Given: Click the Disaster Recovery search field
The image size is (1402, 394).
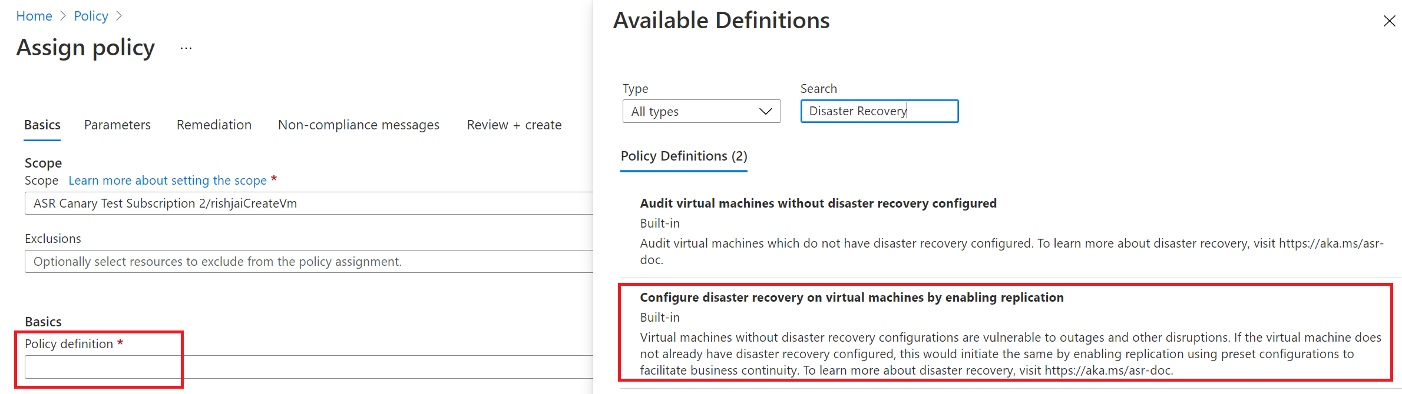Looking at the screenshot, I should tap(879, 111).
